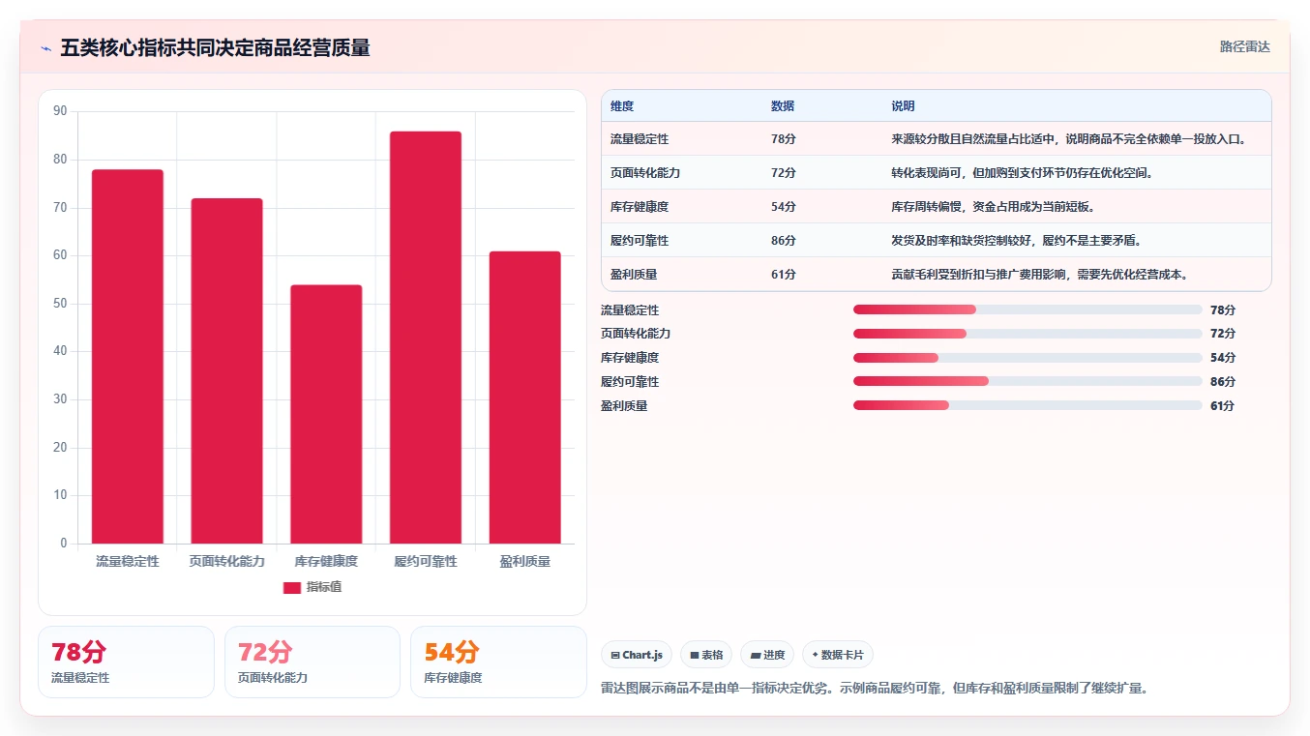The width and height of the screenshot is (1310, 736).
Task: Open the 78分 流量稳定性 data card
Action: [126, 662]
